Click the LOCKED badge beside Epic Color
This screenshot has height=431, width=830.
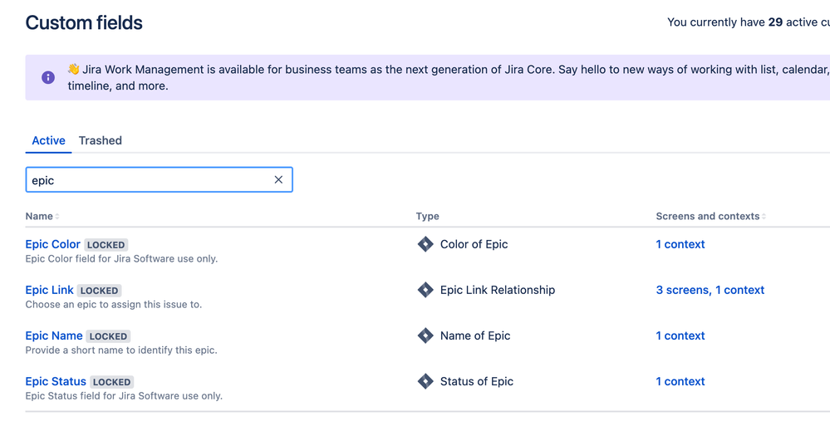coord(106,245)
